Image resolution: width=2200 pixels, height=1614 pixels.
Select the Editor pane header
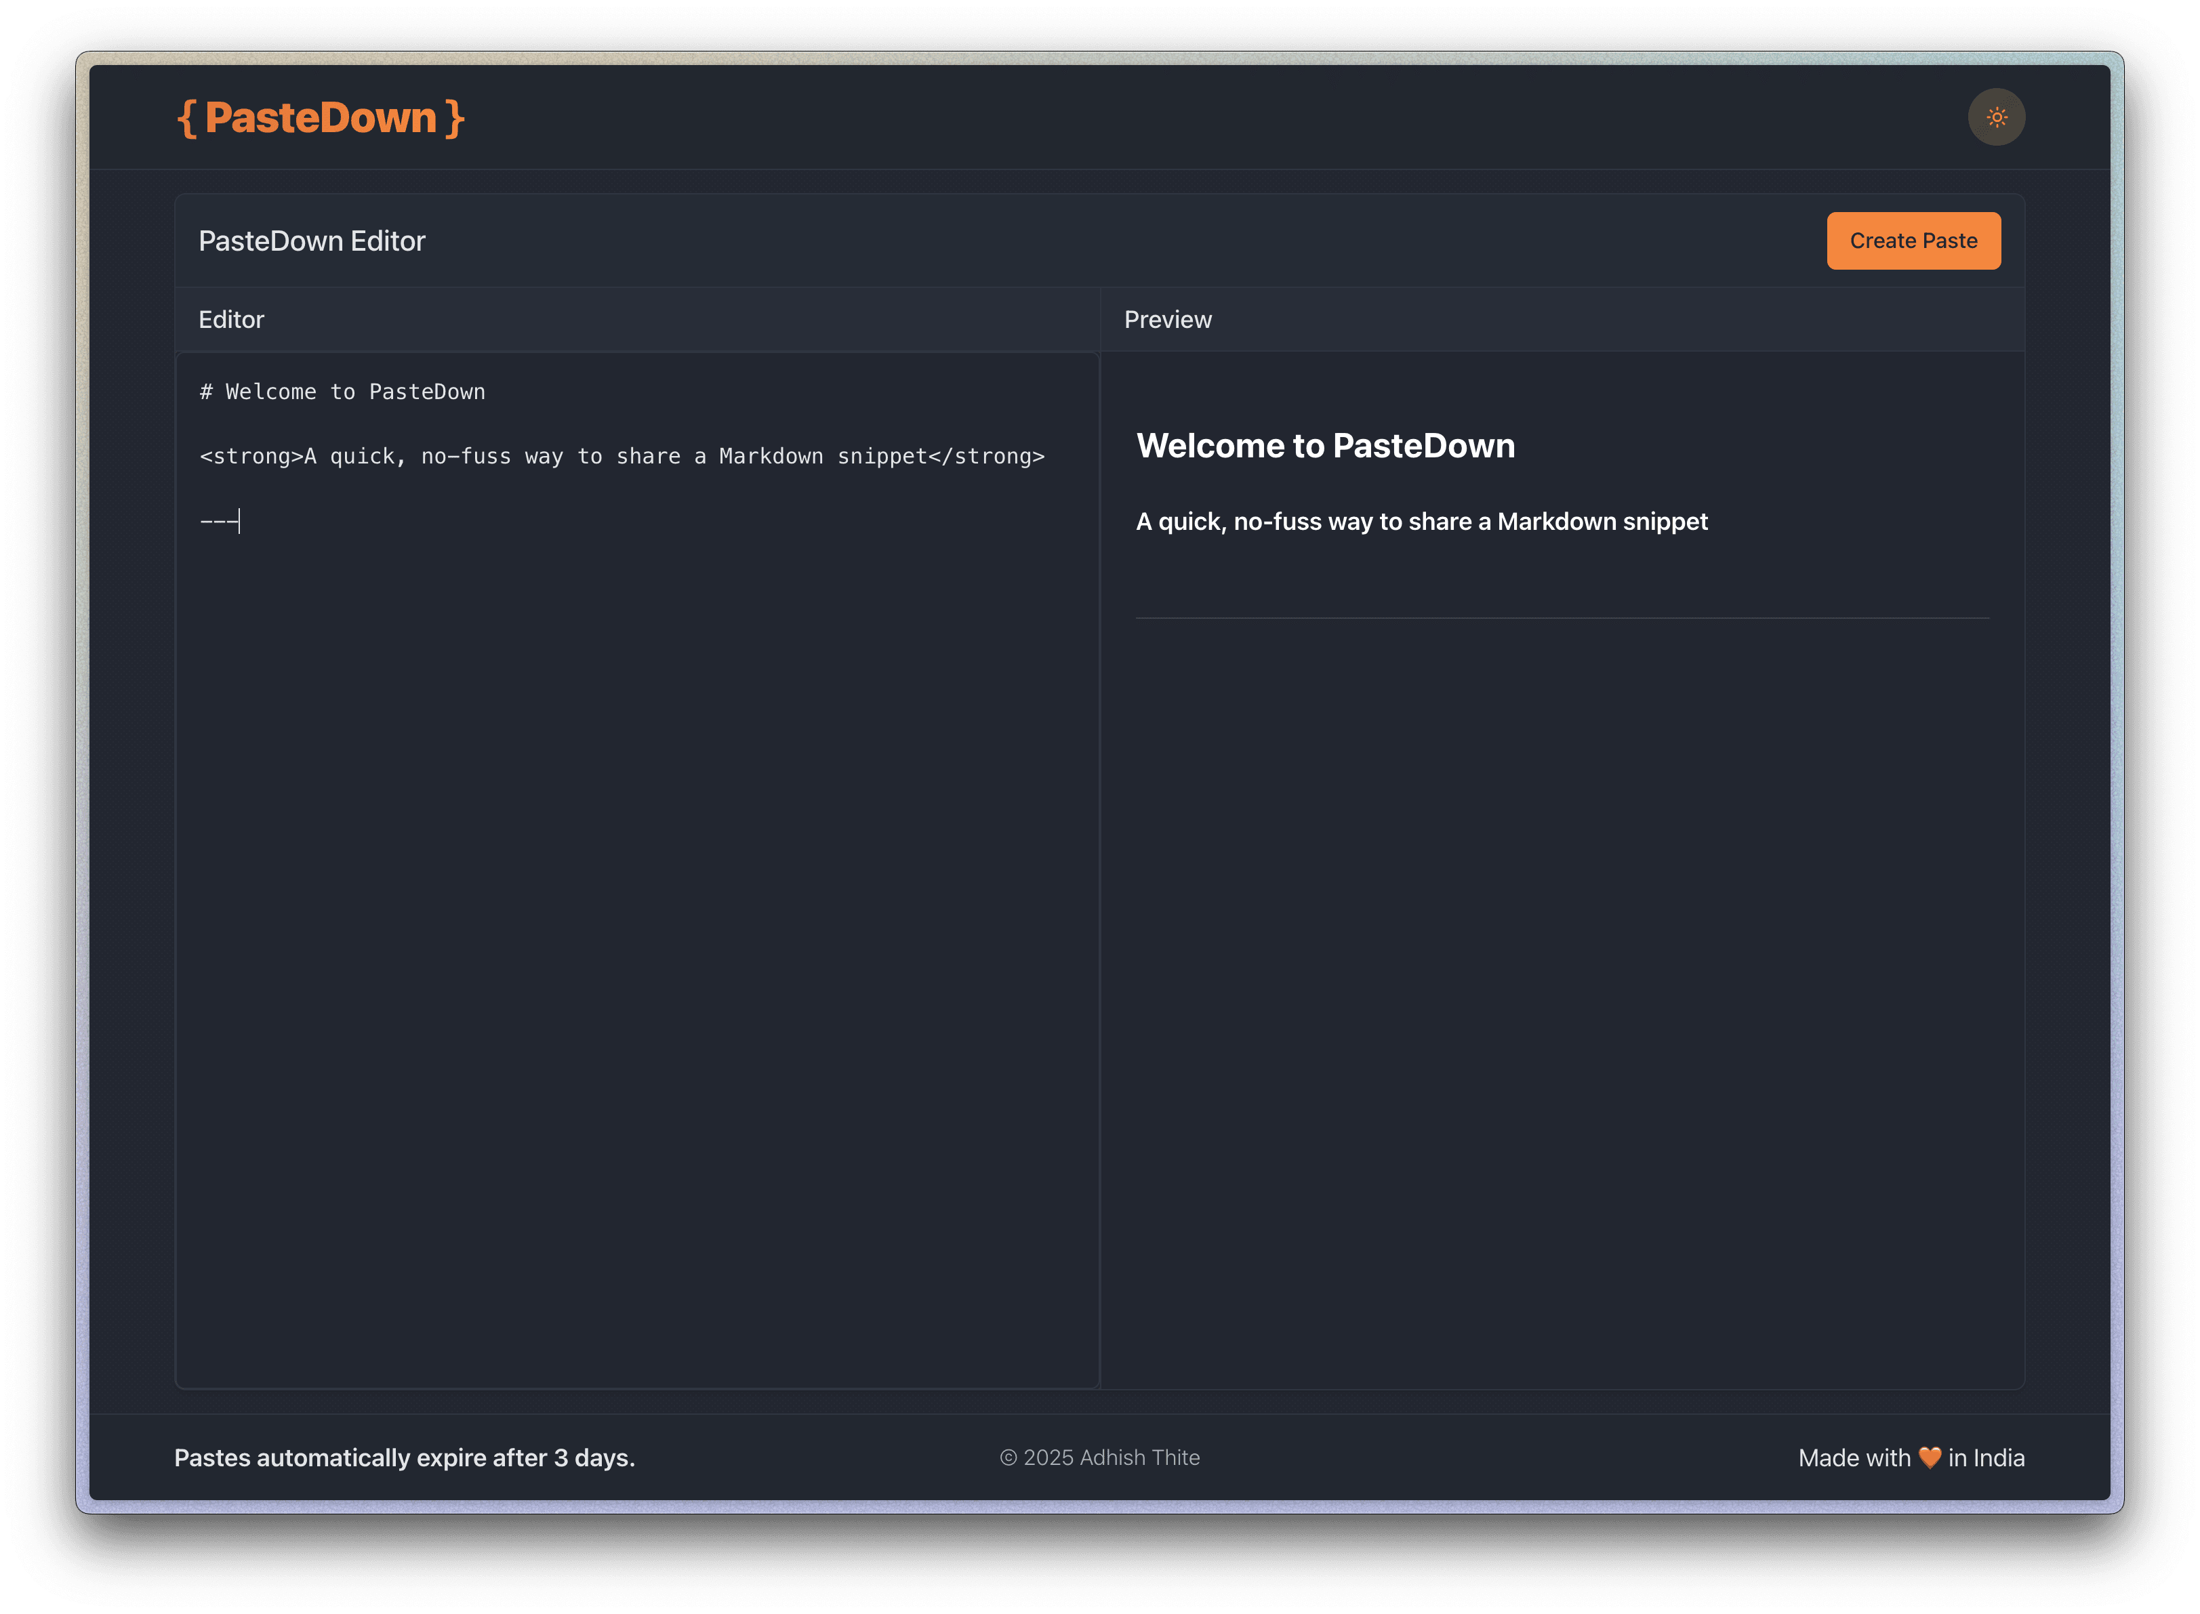click(232, 319)
